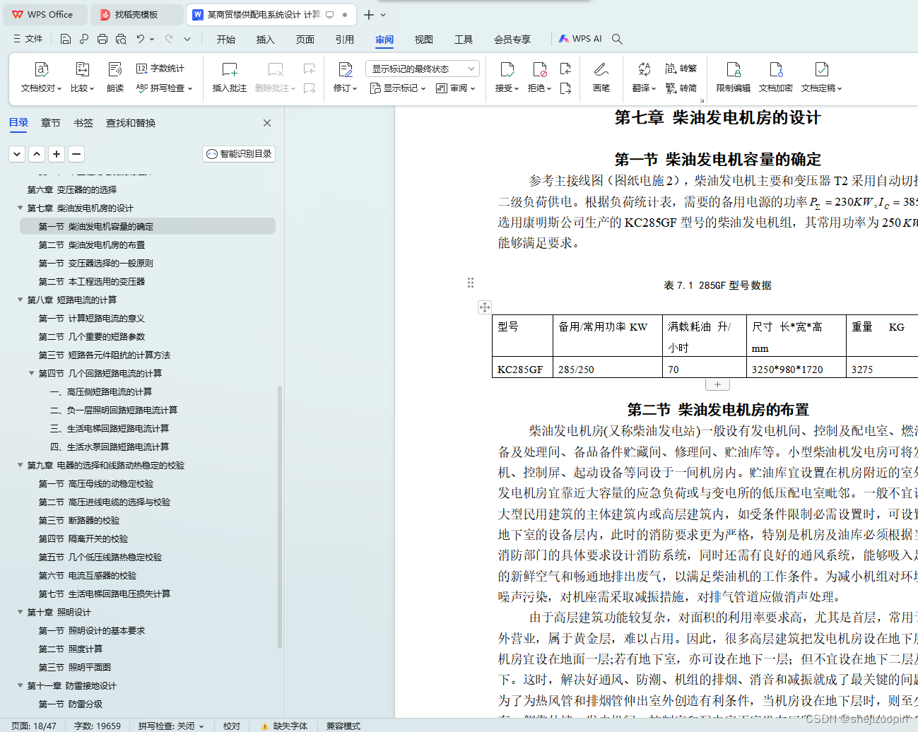Go to 第三节 断路器的校验 heading
918x732 pixels.
(79, 520)
